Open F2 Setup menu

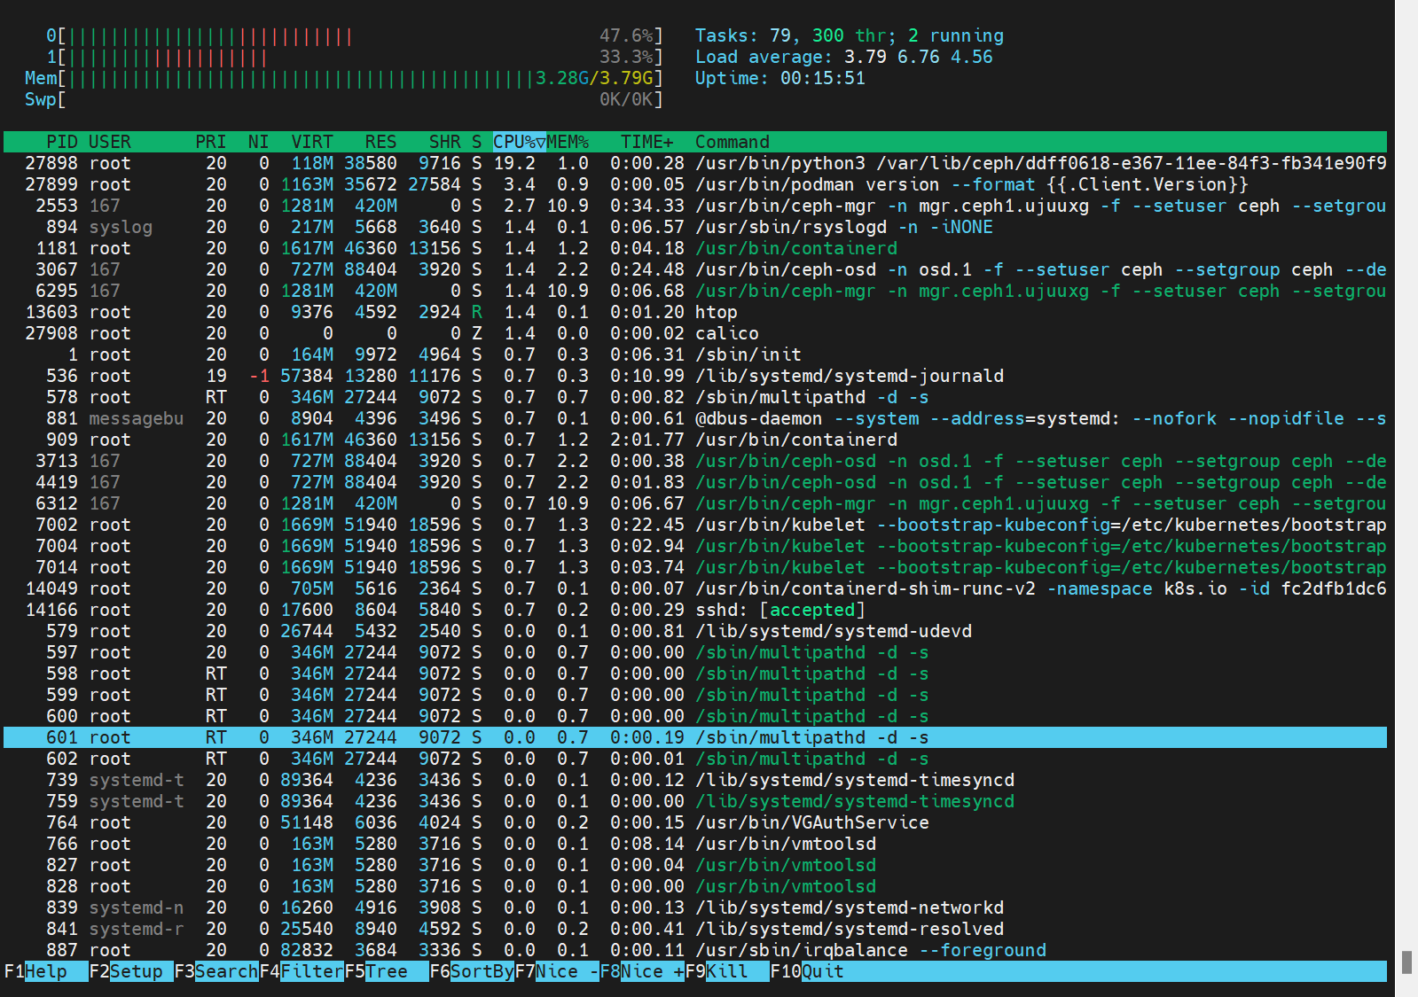click(x=130, y=971)
